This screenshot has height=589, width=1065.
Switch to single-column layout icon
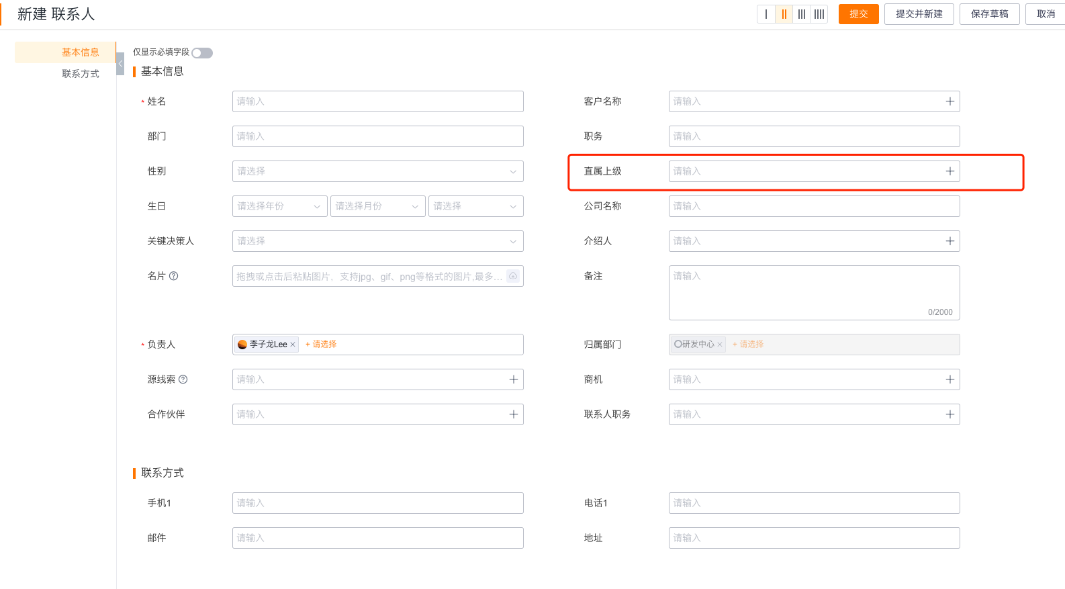(x=766, y=14)
